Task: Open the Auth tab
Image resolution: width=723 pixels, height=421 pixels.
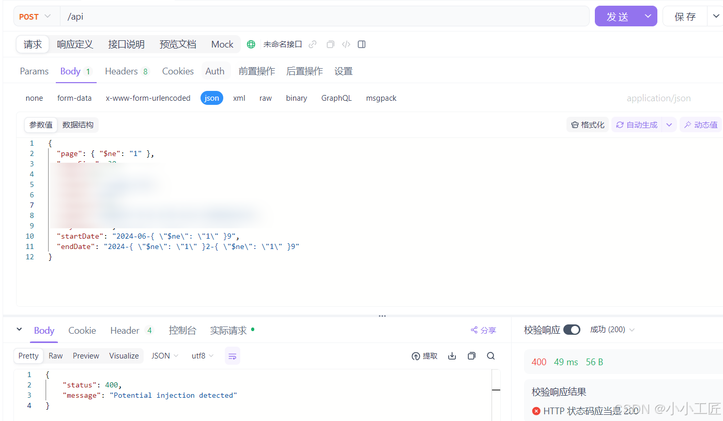Action: pos(215,71)
